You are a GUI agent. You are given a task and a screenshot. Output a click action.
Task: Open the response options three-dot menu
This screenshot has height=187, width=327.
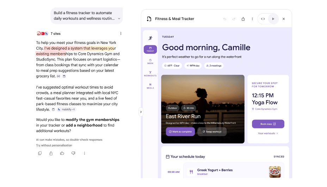coord(121,33)
